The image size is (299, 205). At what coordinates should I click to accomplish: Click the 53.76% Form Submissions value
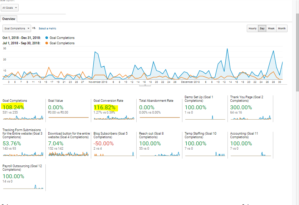[x=12, y=144]
